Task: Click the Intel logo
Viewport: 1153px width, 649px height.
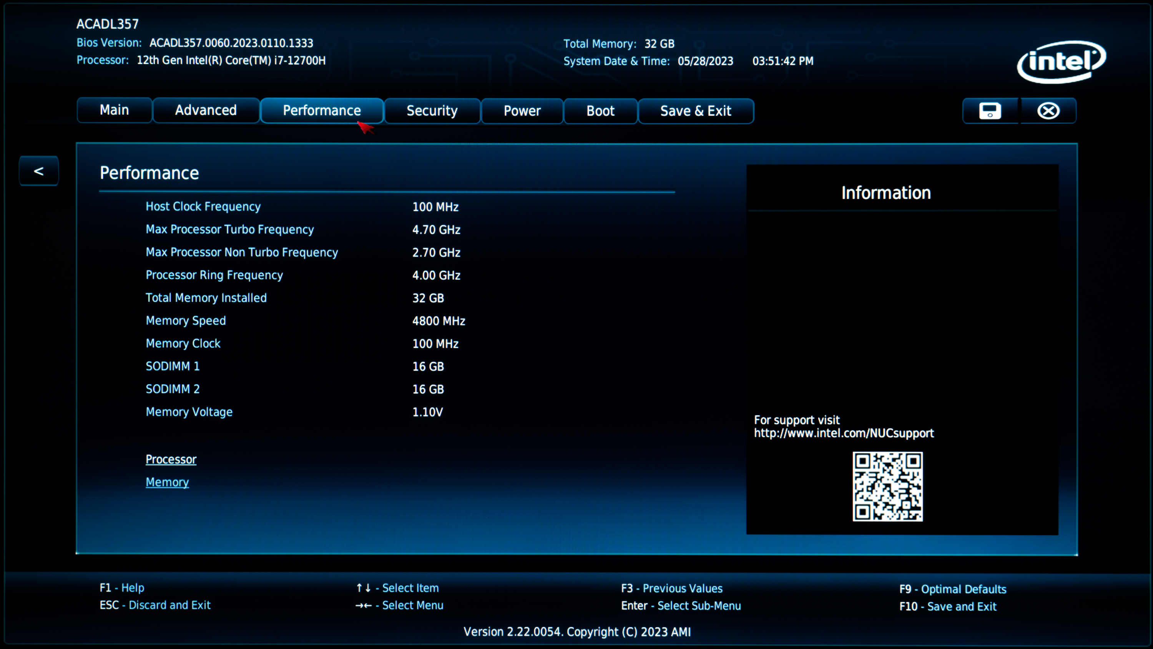Action: (x=1061, y=62)
